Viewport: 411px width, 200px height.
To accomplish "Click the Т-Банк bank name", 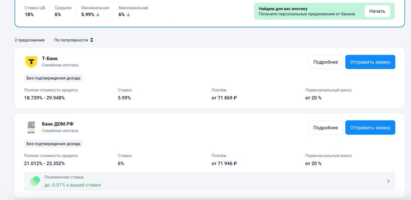I will coord(50,59).
